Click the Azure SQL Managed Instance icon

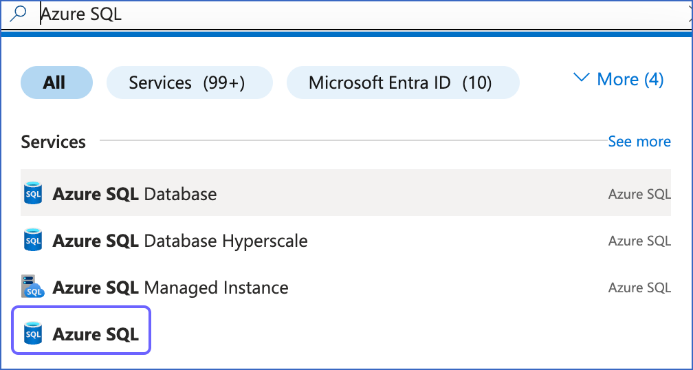pos(33,287)
